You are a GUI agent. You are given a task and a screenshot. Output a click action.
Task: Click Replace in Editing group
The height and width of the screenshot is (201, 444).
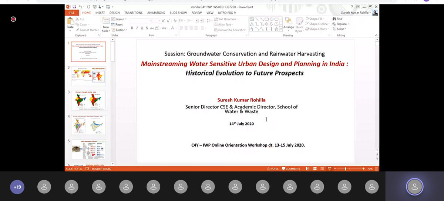tap(341, 24)
